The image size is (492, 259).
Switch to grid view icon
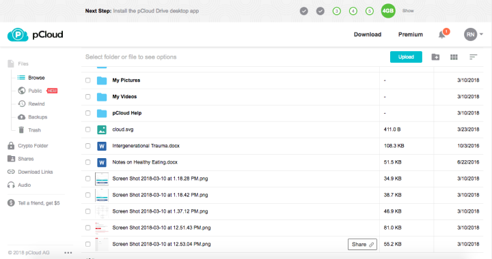tap(454, 57)
